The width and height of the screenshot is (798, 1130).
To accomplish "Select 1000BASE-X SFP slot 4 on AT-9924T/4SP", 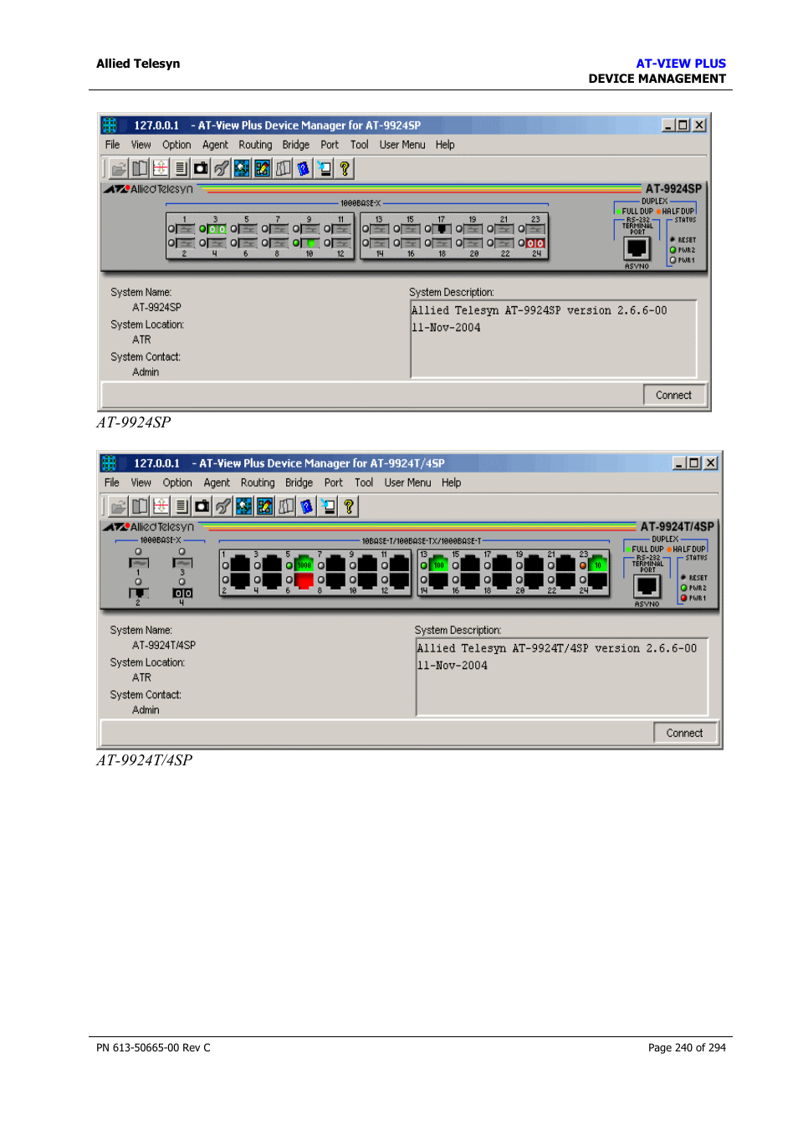I will pos(182,593).
